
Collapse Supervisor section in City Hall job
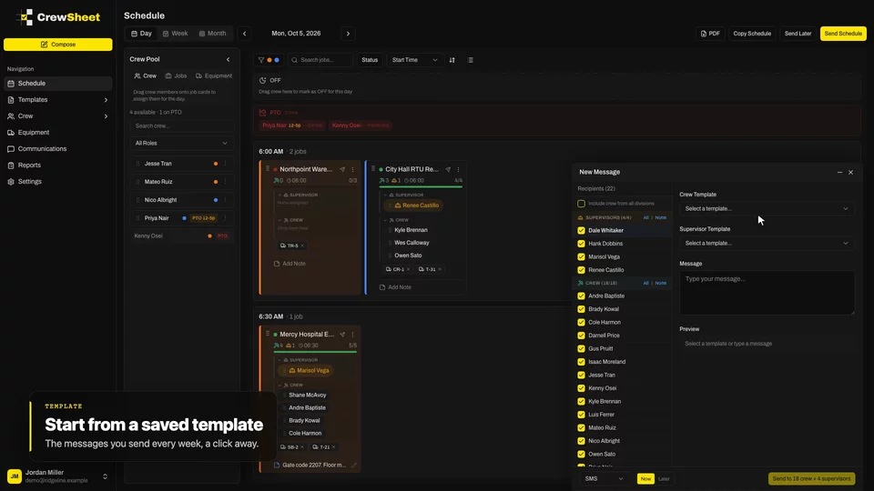[x=385, y=195]
